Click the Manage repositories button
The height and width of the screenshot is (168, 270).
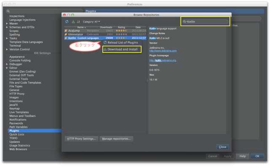click(x=116, y=139)
